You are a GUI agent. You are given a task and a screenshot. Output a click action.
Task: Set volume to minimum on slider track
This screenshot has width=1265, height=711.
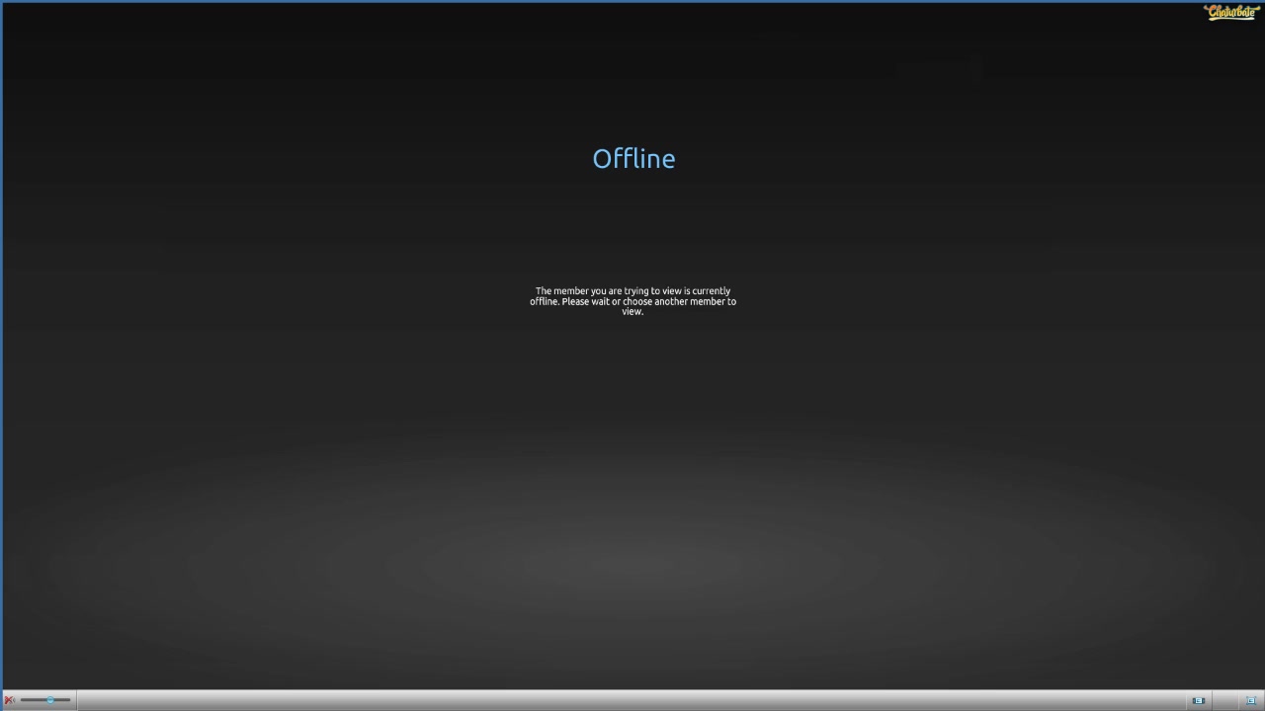22,700
